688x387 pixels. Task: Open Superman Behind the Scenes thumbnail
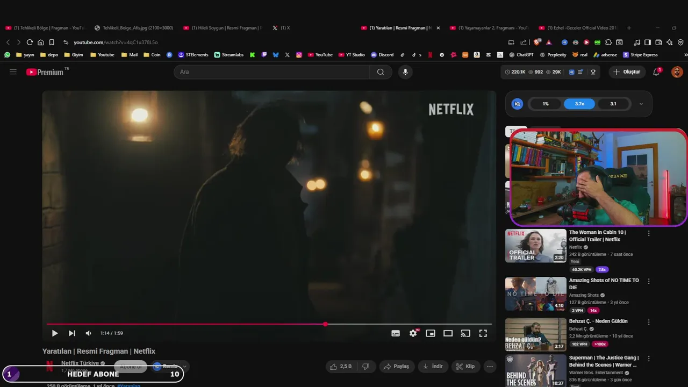tap(535, 371)
